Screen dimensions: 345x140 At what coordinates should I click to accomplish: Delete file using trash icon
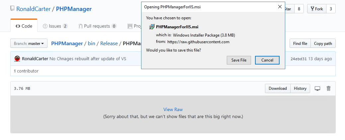pos(328,88)
